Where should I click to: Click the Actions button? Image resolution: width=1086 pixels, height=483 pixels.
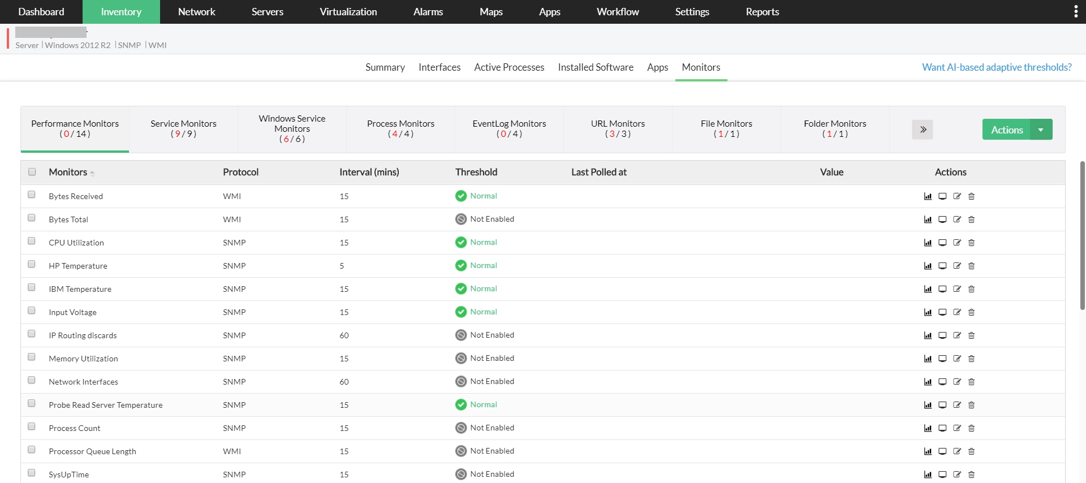click(1007, 130)
